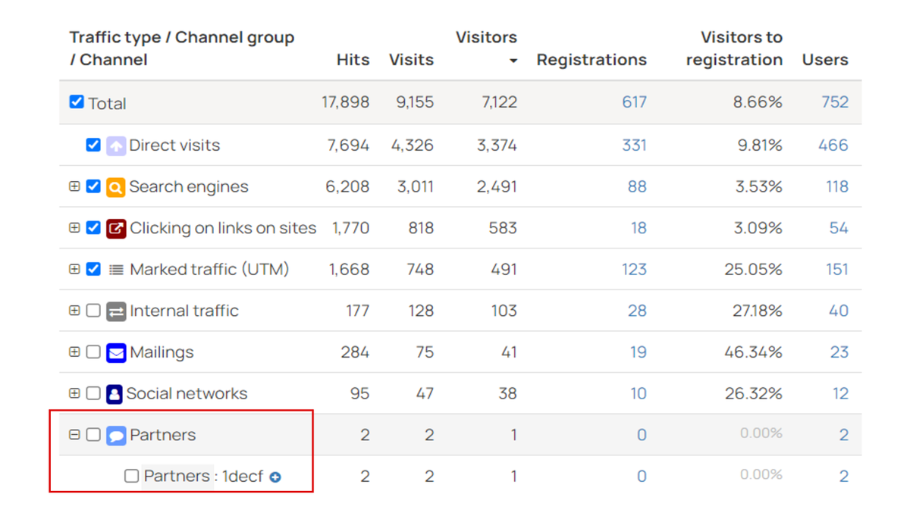Expand the Marked traffic (UTM) row

coord(74,269)
